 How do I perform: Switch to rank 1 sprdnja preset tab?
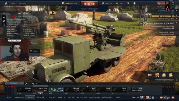click(x=95, y=97)
